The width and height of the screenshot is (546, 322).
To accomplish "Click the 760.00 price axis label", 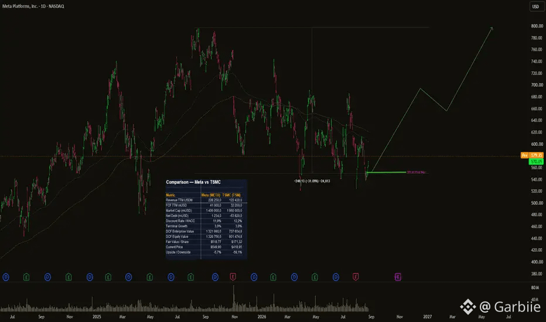I will coord(537,49).
